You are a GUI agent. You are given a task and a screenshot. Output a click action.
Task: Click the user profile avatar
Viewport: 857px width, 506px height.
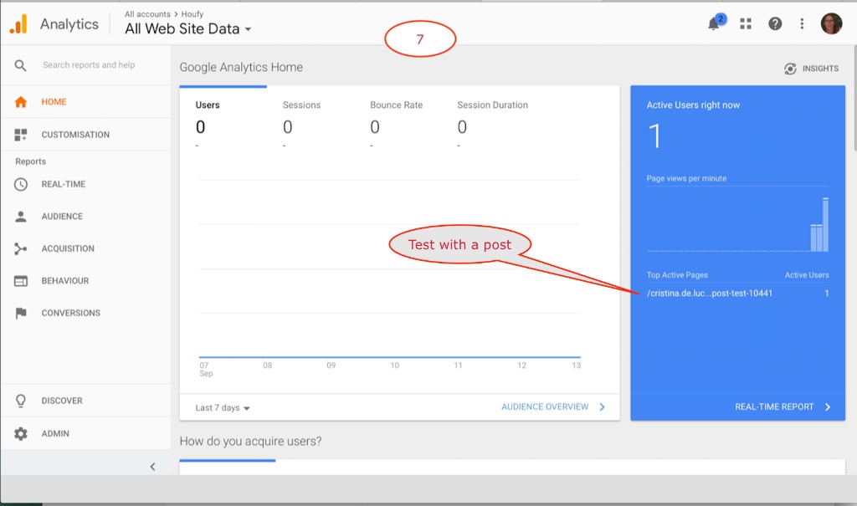[x=831, y=23]
